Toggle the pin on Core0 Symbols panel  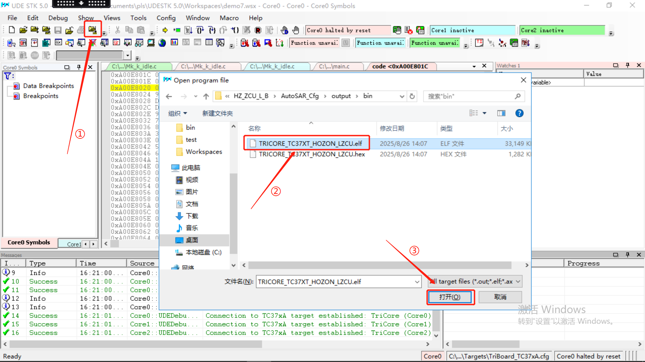[79, 67]
